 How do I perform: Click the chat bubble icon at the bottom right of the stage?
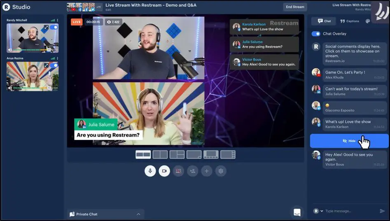coord(297,212)
